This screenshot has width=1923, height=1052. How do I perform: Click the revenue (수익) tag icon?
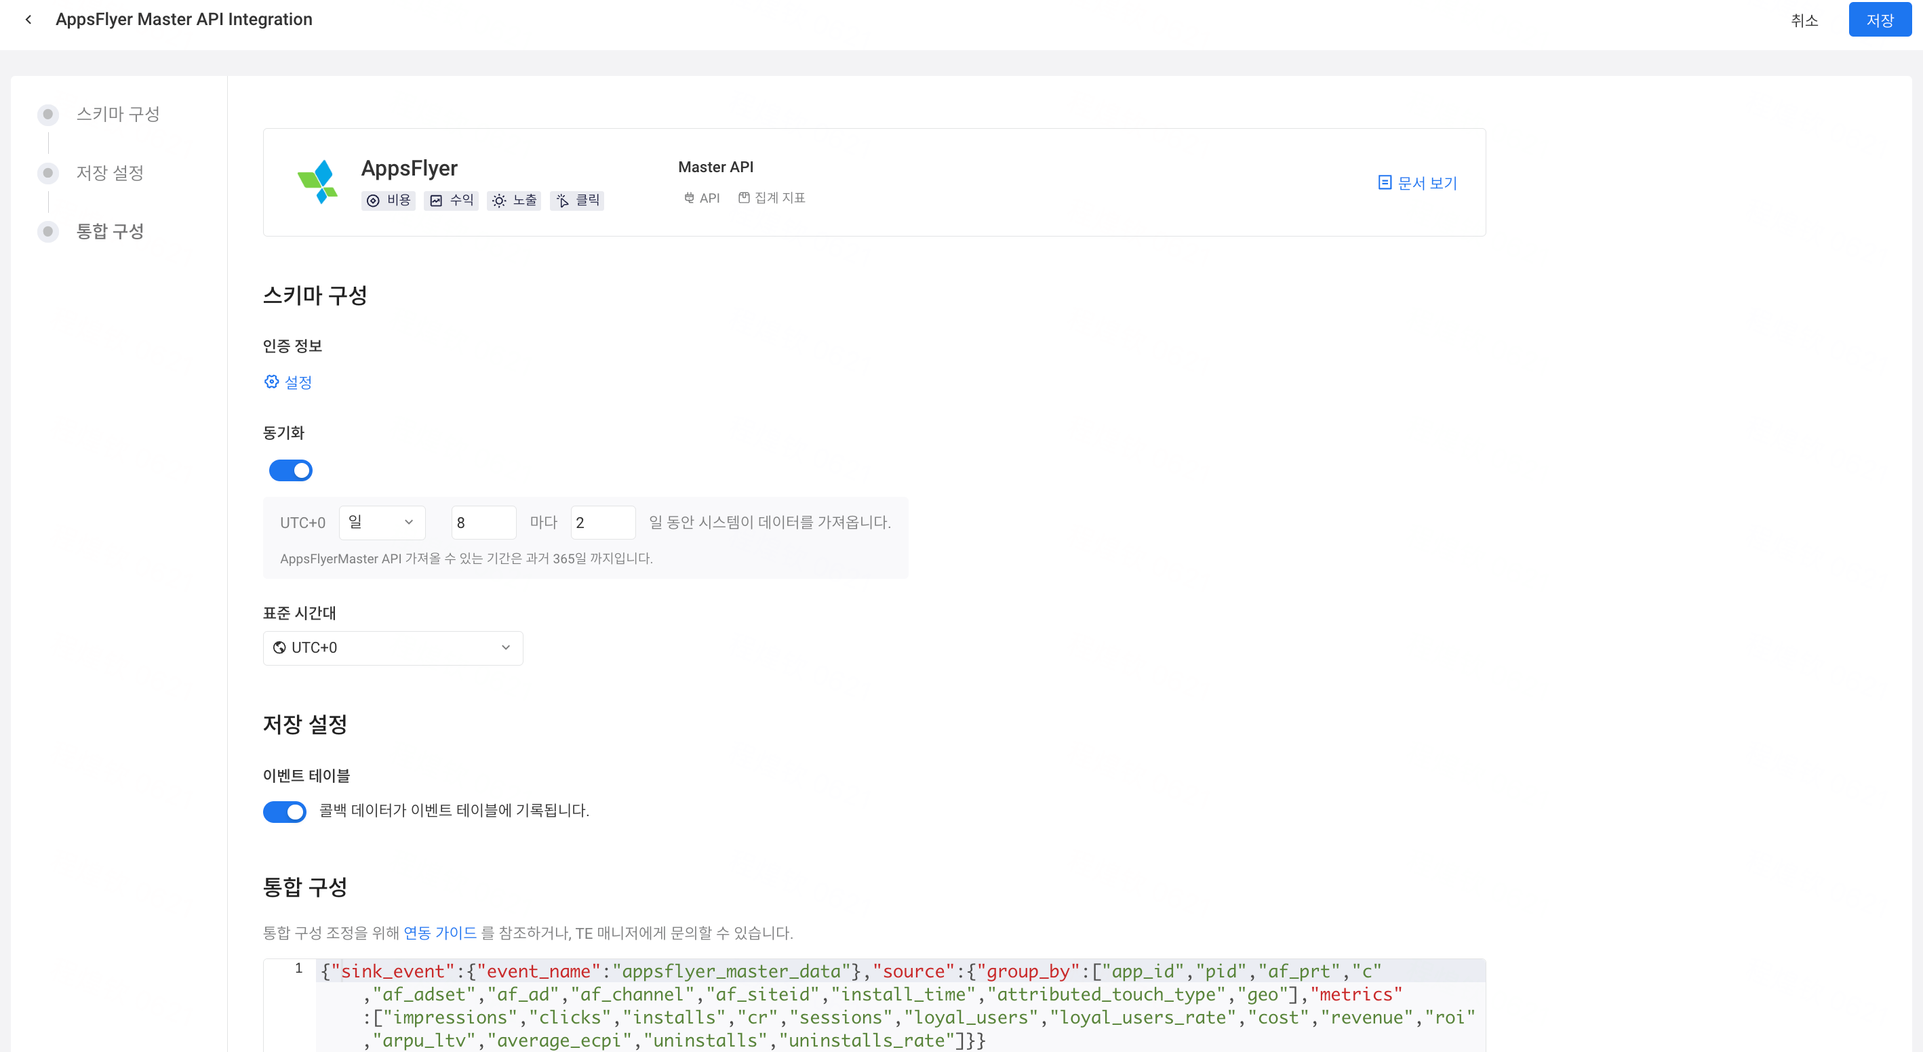pos(436,201)
